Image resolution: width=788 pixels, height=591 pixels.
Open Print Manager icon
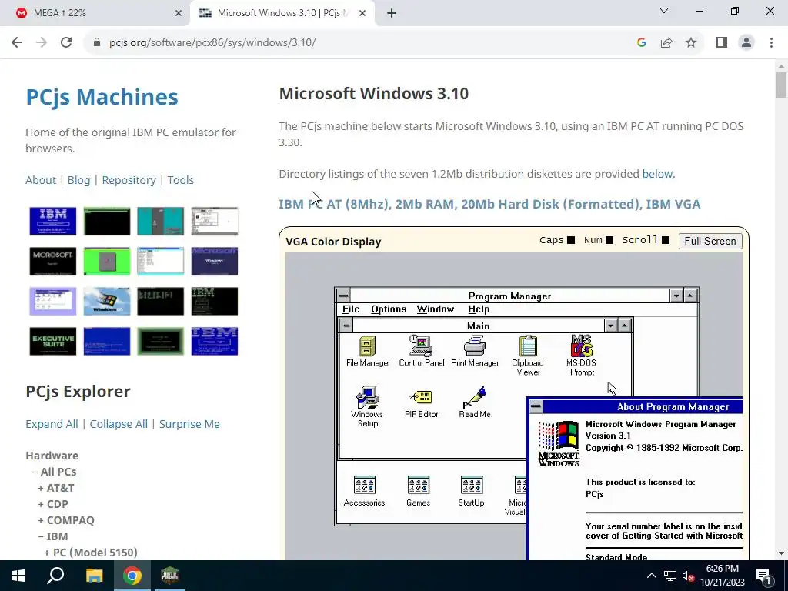475,351
